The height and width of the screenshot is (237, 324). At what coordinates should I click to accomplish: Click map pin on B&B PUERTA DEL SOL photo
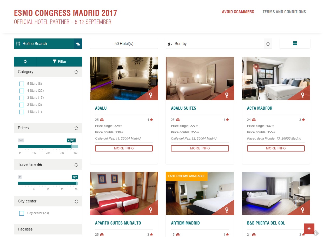[303, 210]
